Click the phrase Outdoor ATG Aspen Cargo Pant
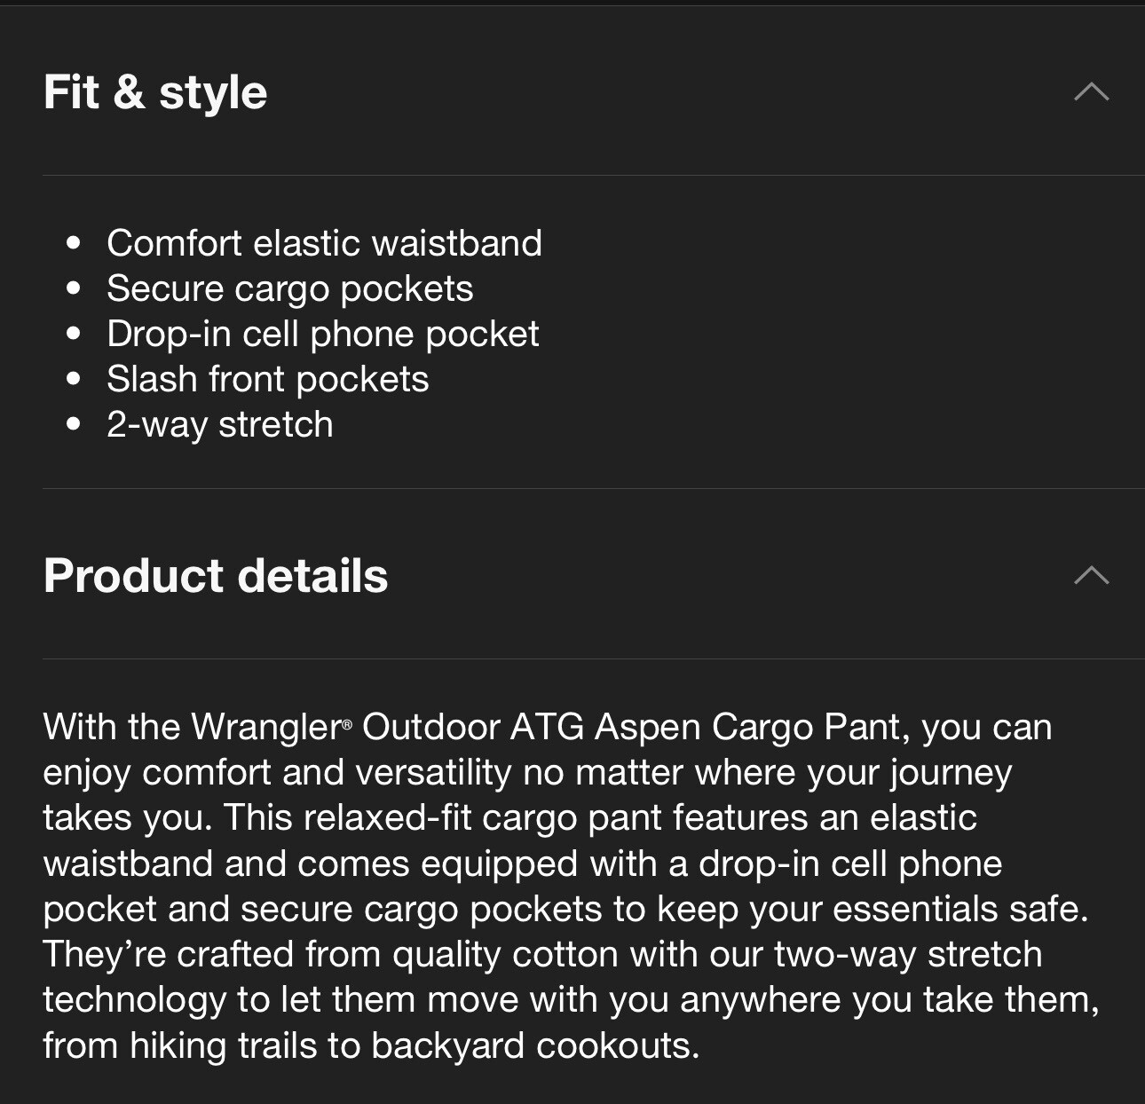Screen dimensions: 1145x1104 (x=632, y=727)
